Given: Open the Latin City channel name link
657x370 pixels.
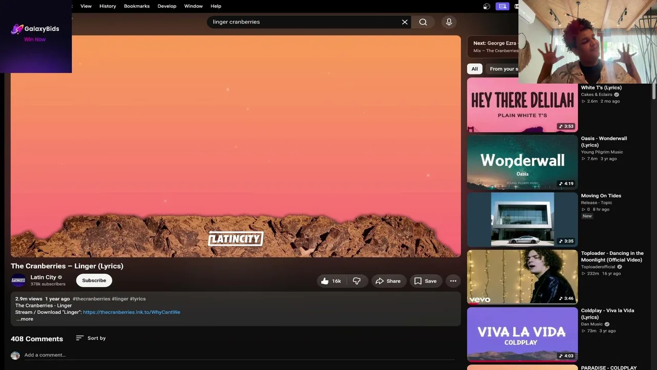Looking at the screenshot, I should pyautogui.click(x=43, y=277).
